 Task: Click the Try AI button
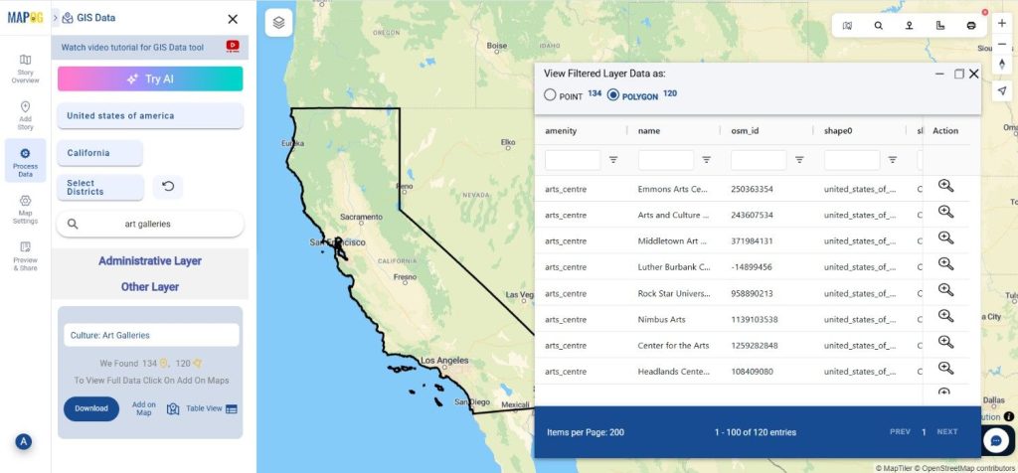point(150,79)
